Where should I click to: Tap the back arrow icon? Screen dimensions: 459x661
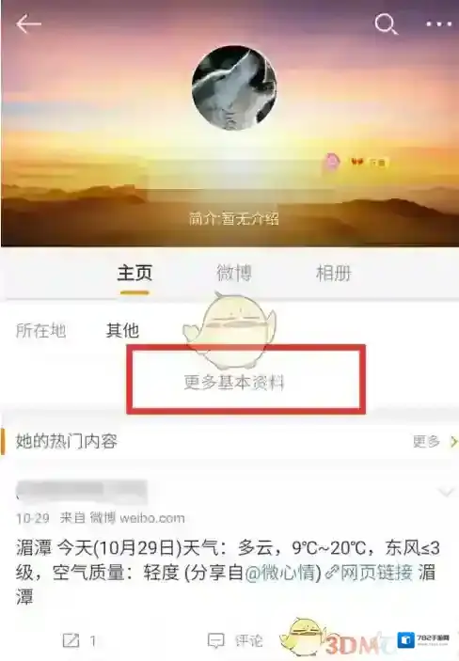click(x=28, y=24)
